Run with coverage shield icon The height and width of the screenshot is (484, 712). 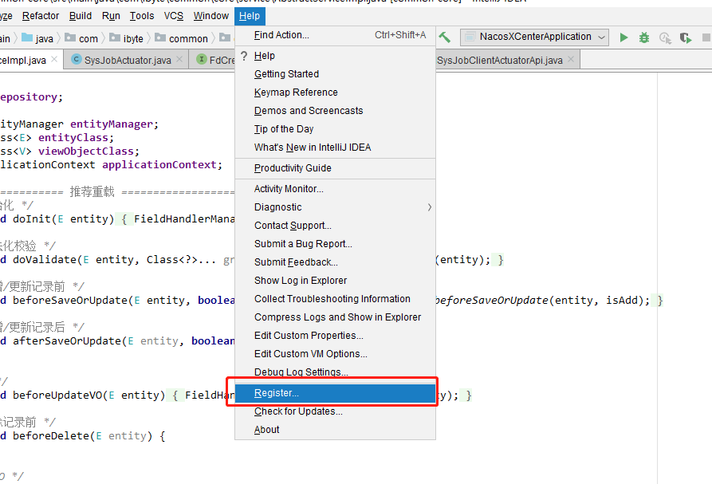tap(686, 37)
